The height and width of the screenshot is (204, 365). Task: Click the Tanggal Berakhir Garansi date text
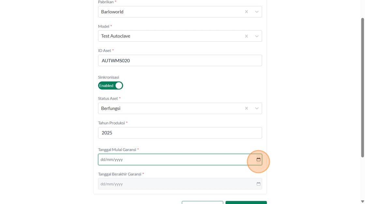(112, 184)
